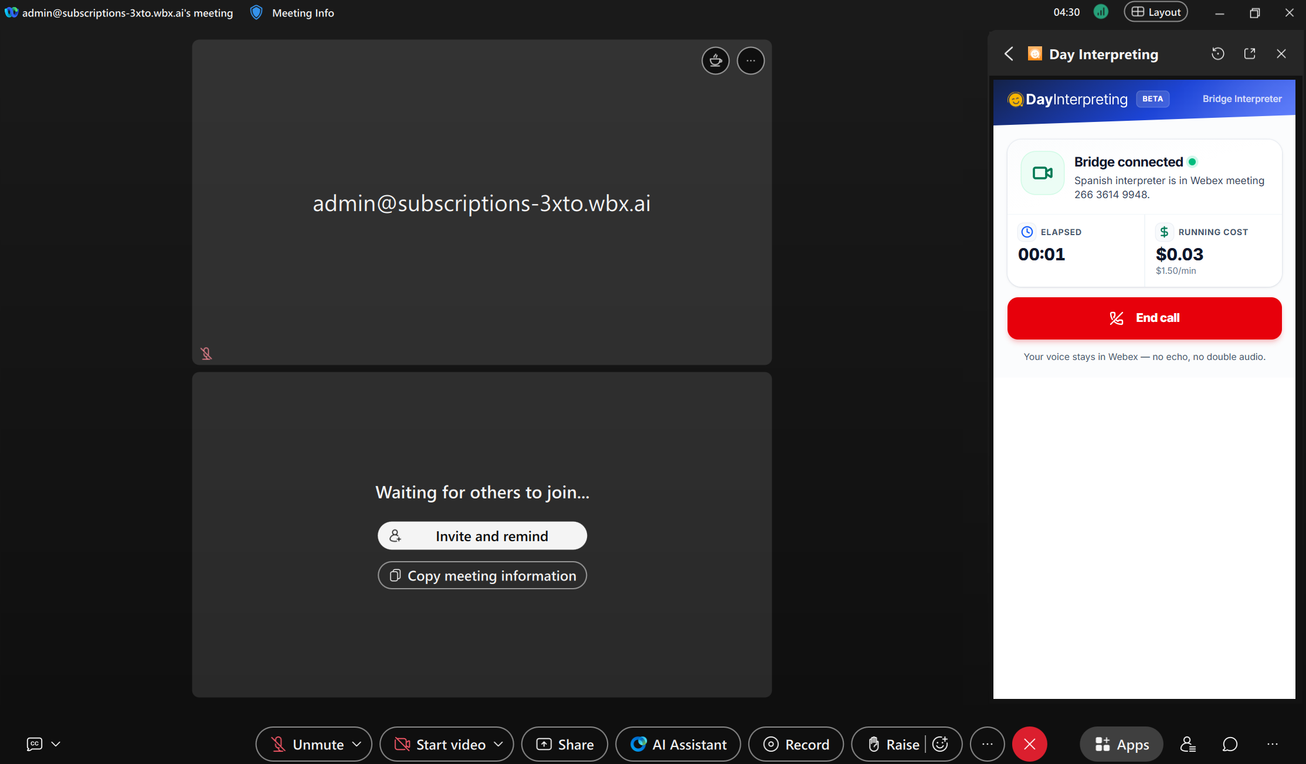Click the BETA badge
This screenshot has height=764, width=1306.
[1152, 99]
